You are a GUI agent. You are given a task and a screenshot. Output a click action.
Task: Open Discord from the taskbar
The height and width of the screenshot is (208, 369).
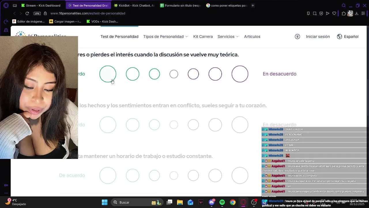[212, 202]
